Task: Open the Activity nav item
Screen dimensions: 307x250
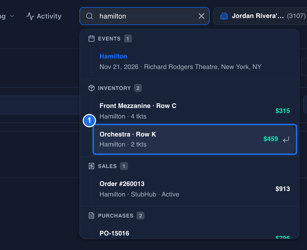Action: click(x=44, y=16)
